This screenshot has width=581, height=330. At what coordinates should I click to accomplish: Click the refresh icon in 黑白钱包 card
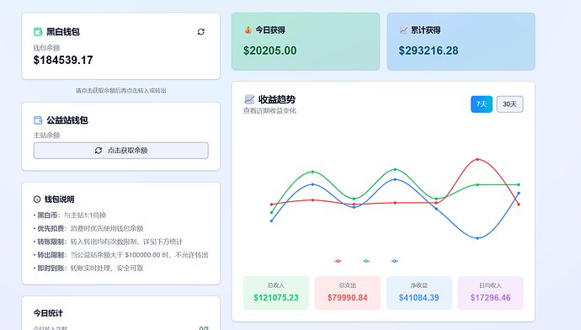click(x=201, y=32)
